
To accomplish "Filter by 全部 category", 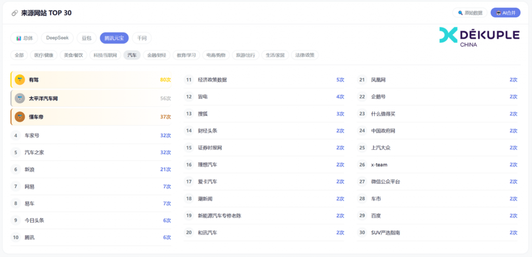I will click(x=19, y=55).
